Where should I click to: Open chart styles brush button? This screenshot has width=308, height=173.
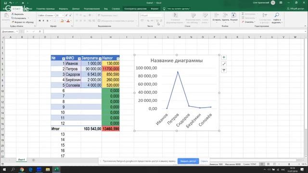tap(224, 64)
